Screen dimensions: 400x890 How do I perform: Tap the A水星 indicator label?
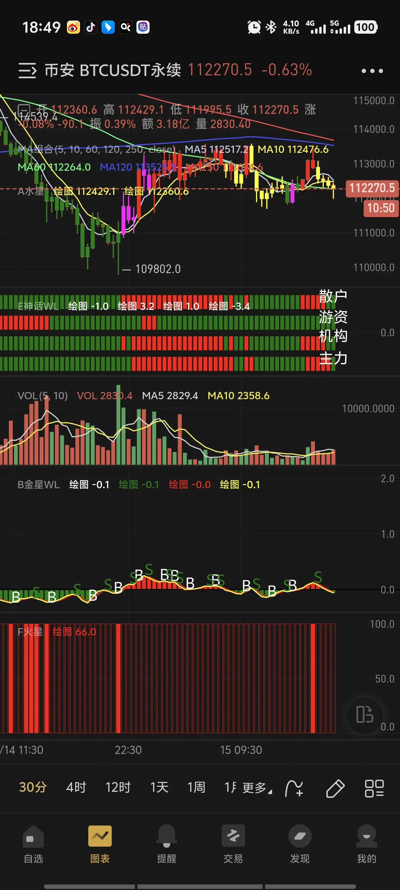click(x=30, y=191)
